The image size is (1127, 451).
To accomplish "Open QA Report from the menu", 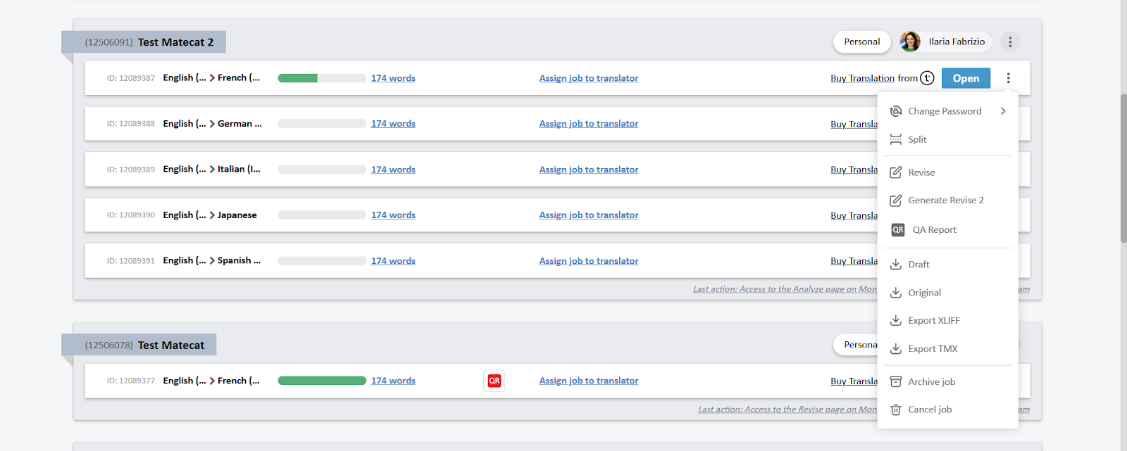I will pos(934,230).
